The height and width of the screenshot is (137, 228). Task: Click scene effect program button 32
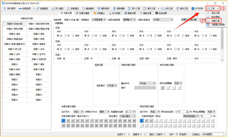[x=134, y=125]
